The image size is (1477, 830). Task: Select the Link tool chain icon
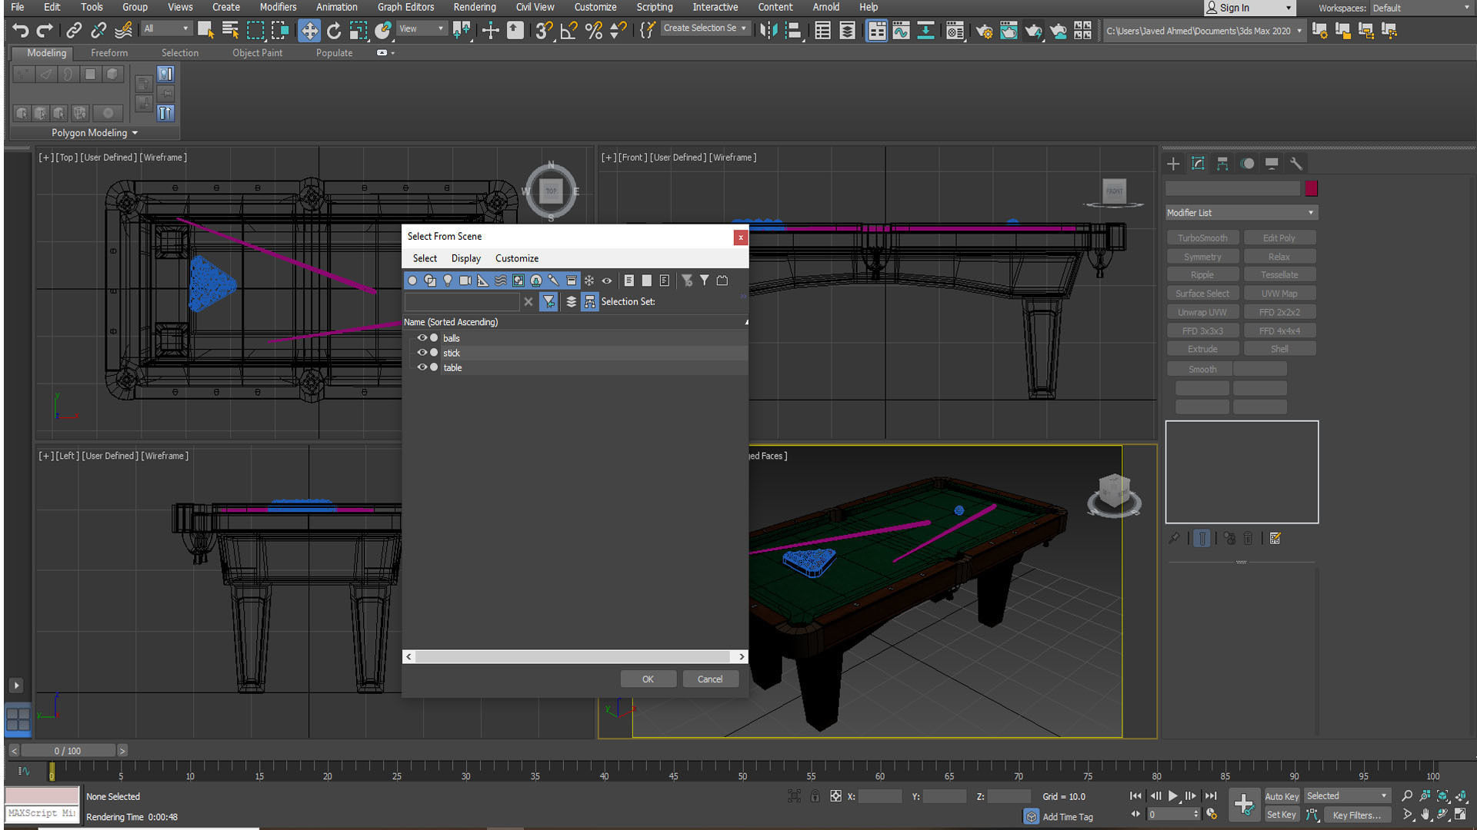[74, 31]
